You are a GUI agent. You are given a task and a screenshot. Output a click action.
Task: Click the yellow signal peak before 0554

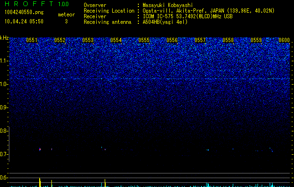coord(105,183)
